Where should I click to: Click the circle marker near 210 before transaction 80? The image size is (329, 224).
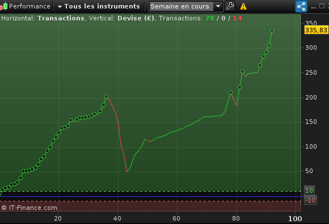231,92
